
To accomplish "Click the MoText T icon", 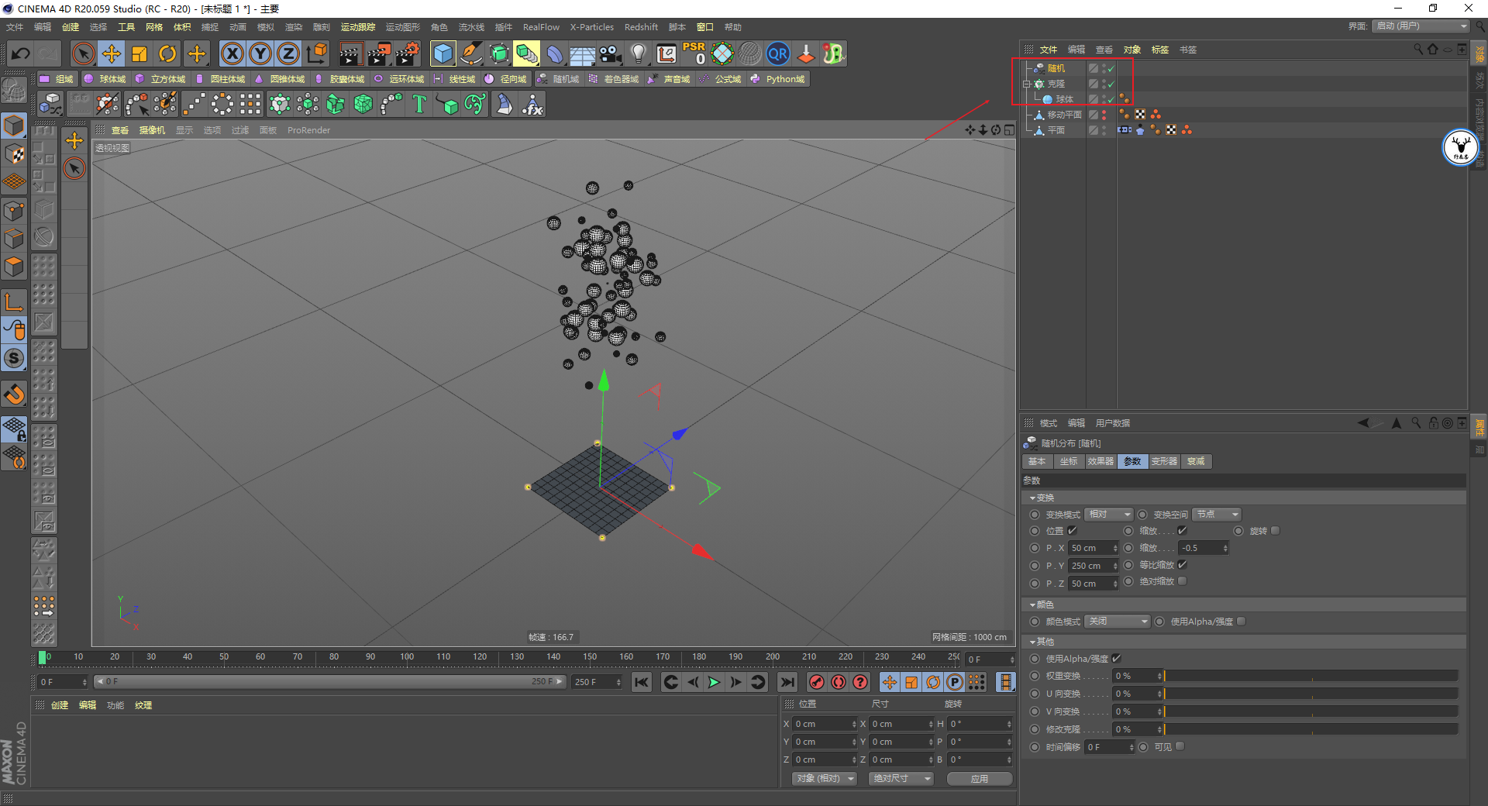I will point(419,104).
